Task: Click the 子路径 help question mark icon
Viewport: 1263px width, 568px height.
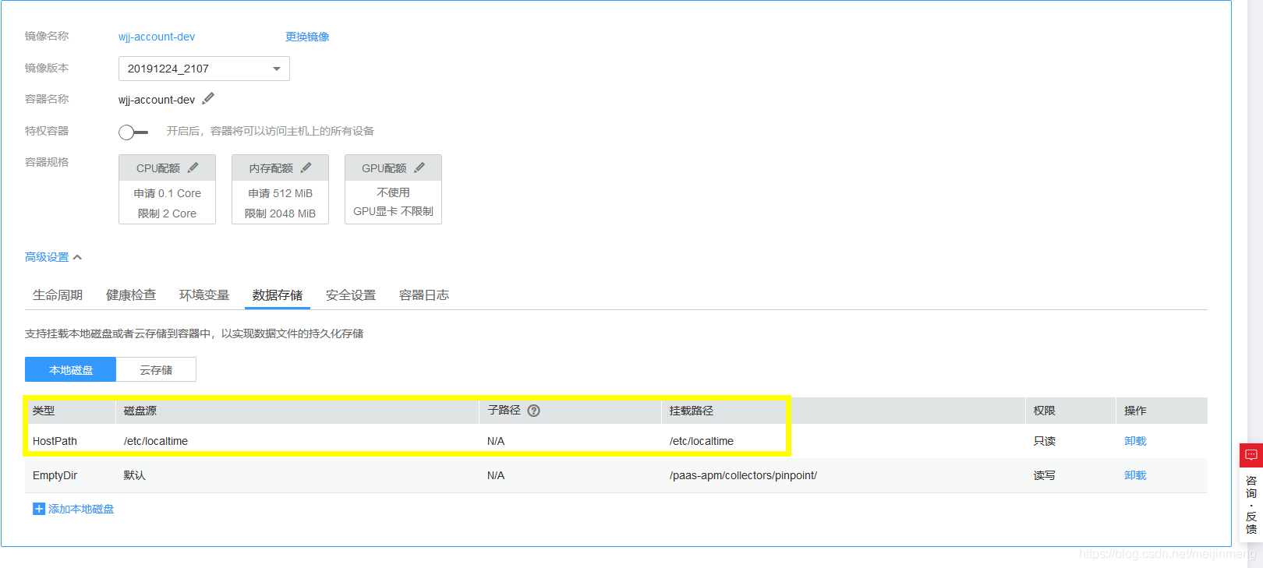Action: point(533,411)
